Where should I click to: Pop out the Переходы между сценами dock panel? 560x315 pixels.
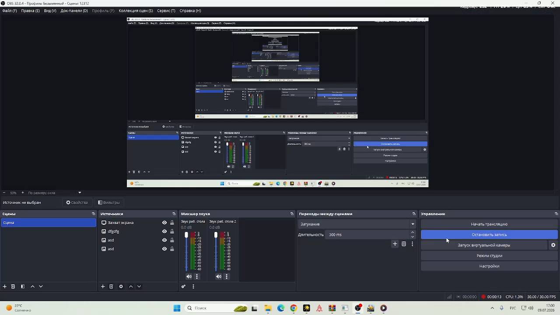coord(414,214)
